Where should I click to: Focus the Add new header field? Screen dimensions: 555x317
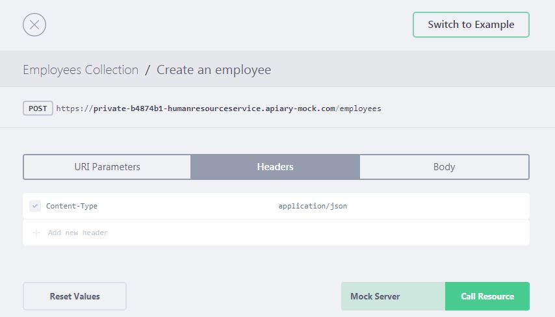tap(78, 233)
